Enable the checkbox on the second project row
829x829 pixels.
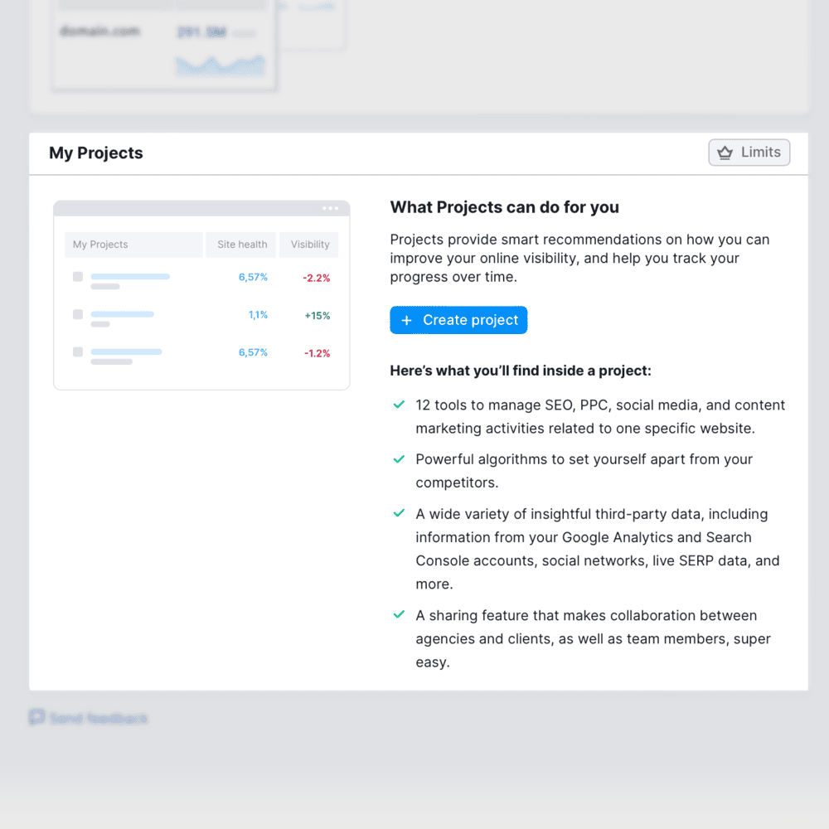77,314
